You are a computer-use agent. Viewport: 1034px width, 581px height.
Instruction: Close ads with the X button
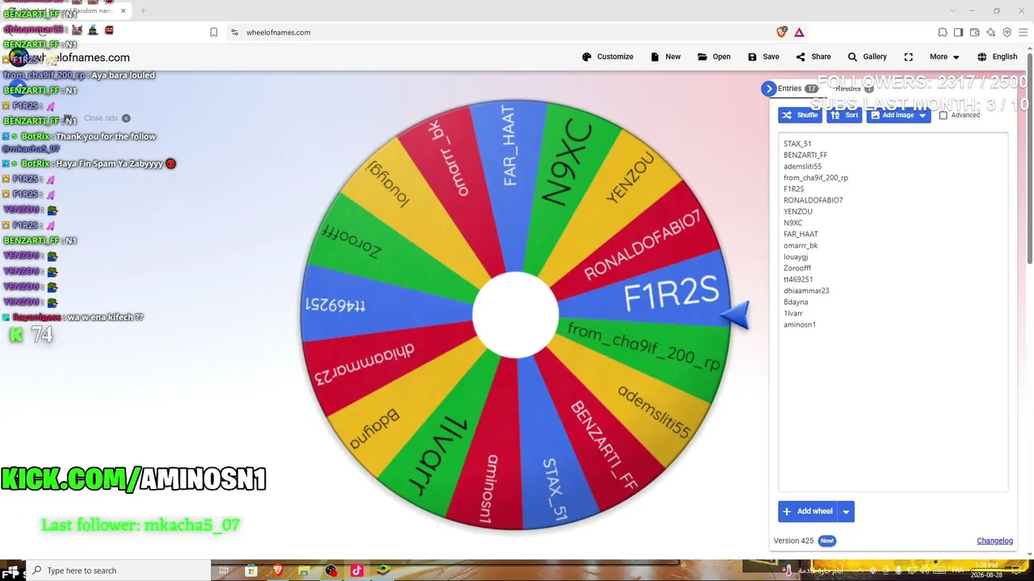point(126,118)
